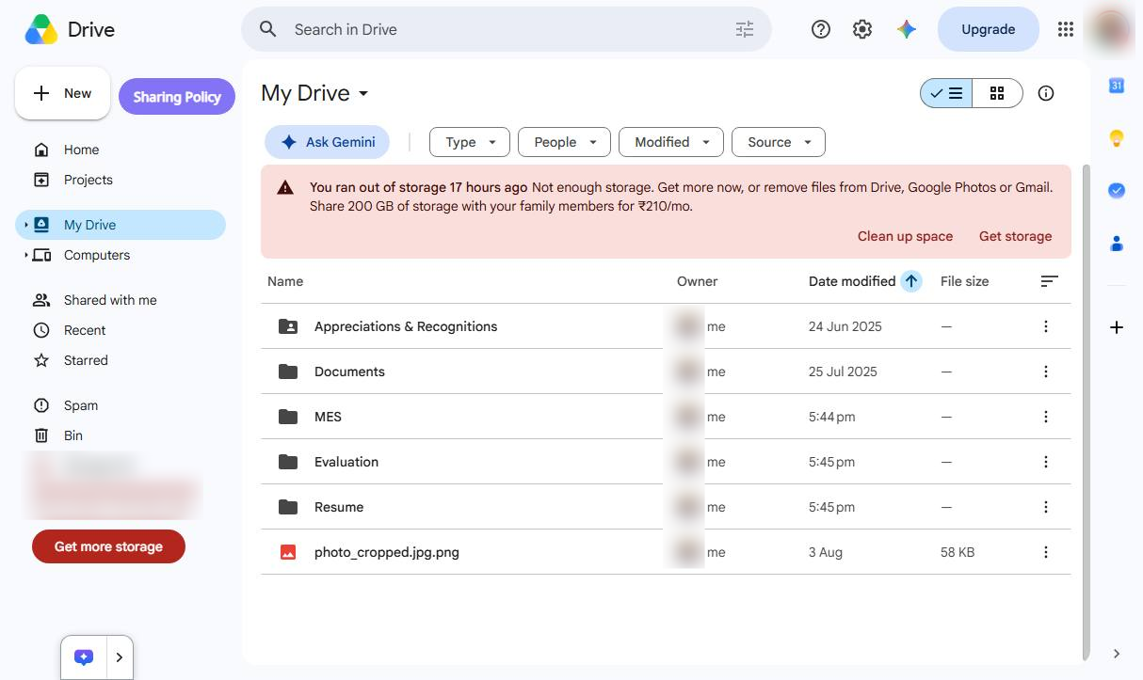More actions for Resume folder
Screen dimensions: 1143x680
1045,507
